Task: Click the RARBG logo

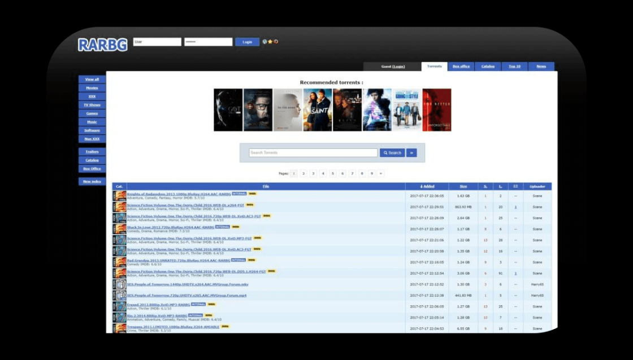Action: (x=102, y=45)
